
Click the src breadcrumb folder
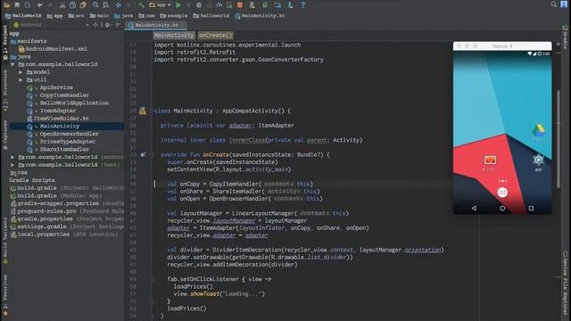[x=76, y=16]
